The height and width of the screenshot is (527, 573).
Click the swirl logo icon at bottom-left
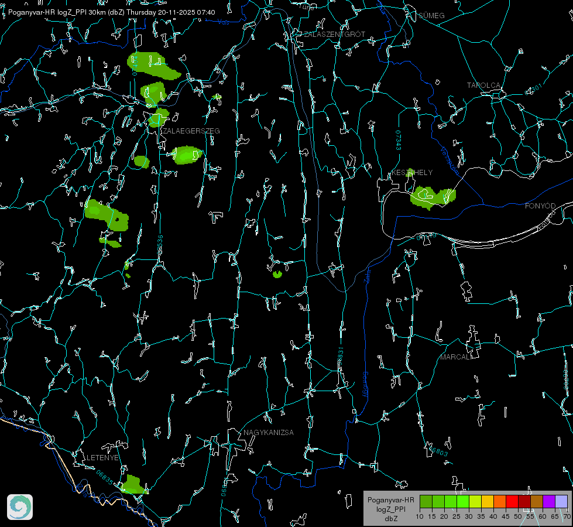(20, 507)
